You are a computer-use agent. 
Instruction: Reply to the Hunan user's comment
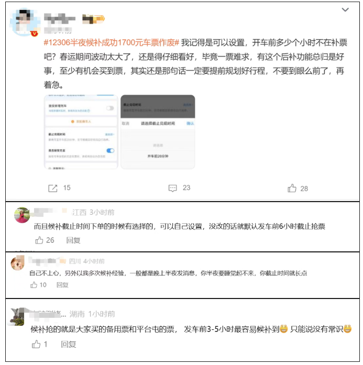pyautogui.click(x=69, y=344)
